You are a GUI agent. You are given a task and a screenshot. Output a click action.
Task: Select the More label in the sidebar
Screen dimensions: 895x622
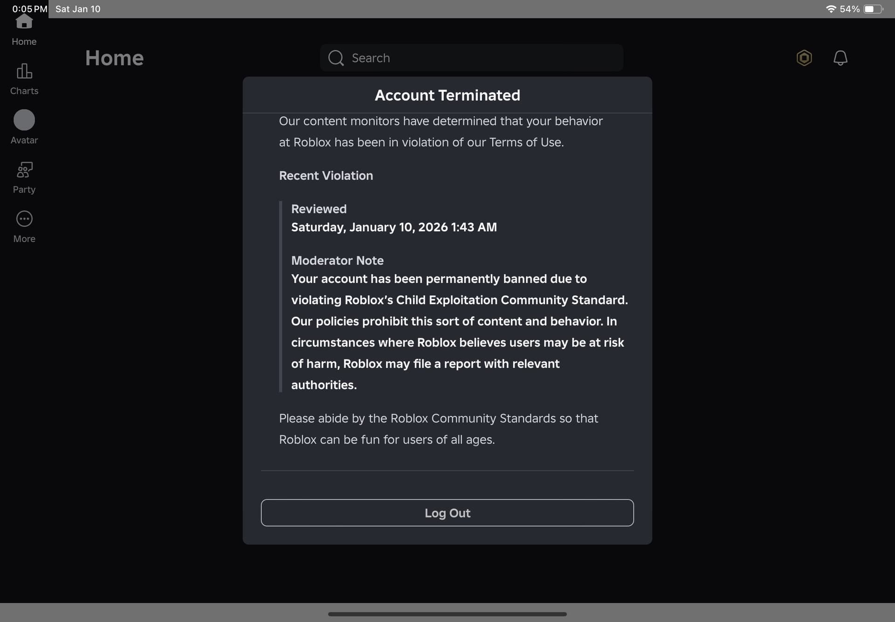click(x=24, y=239)
